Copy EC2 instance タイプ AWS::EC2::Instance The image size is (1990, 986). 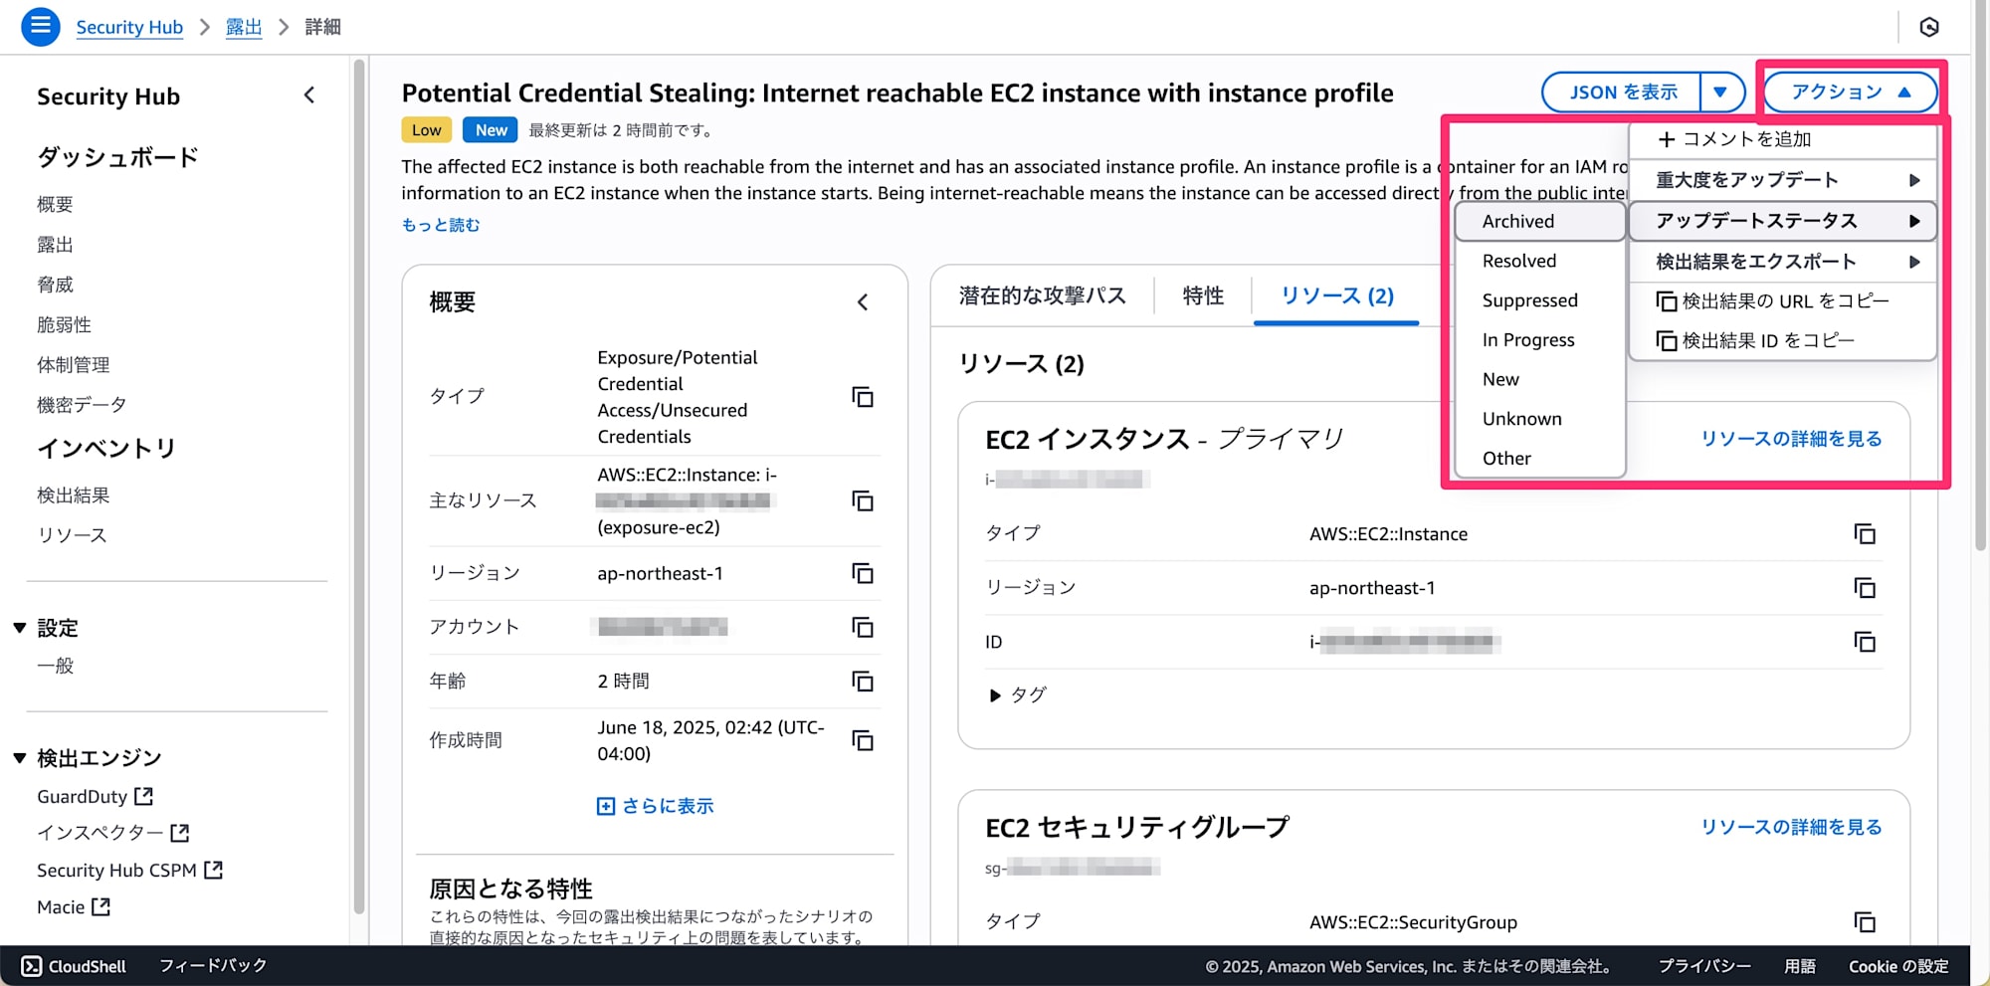pos(1865,534)
